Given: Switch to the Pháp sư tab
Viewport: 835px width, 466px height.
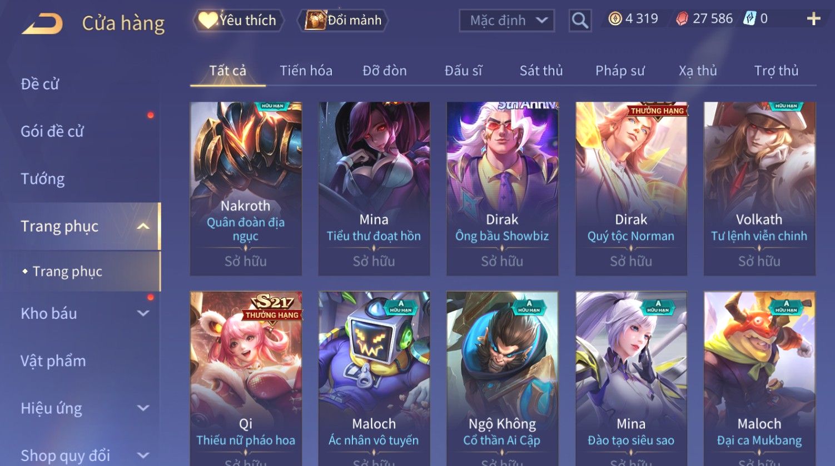Looking at the screenshot, I should click(620, 71).
